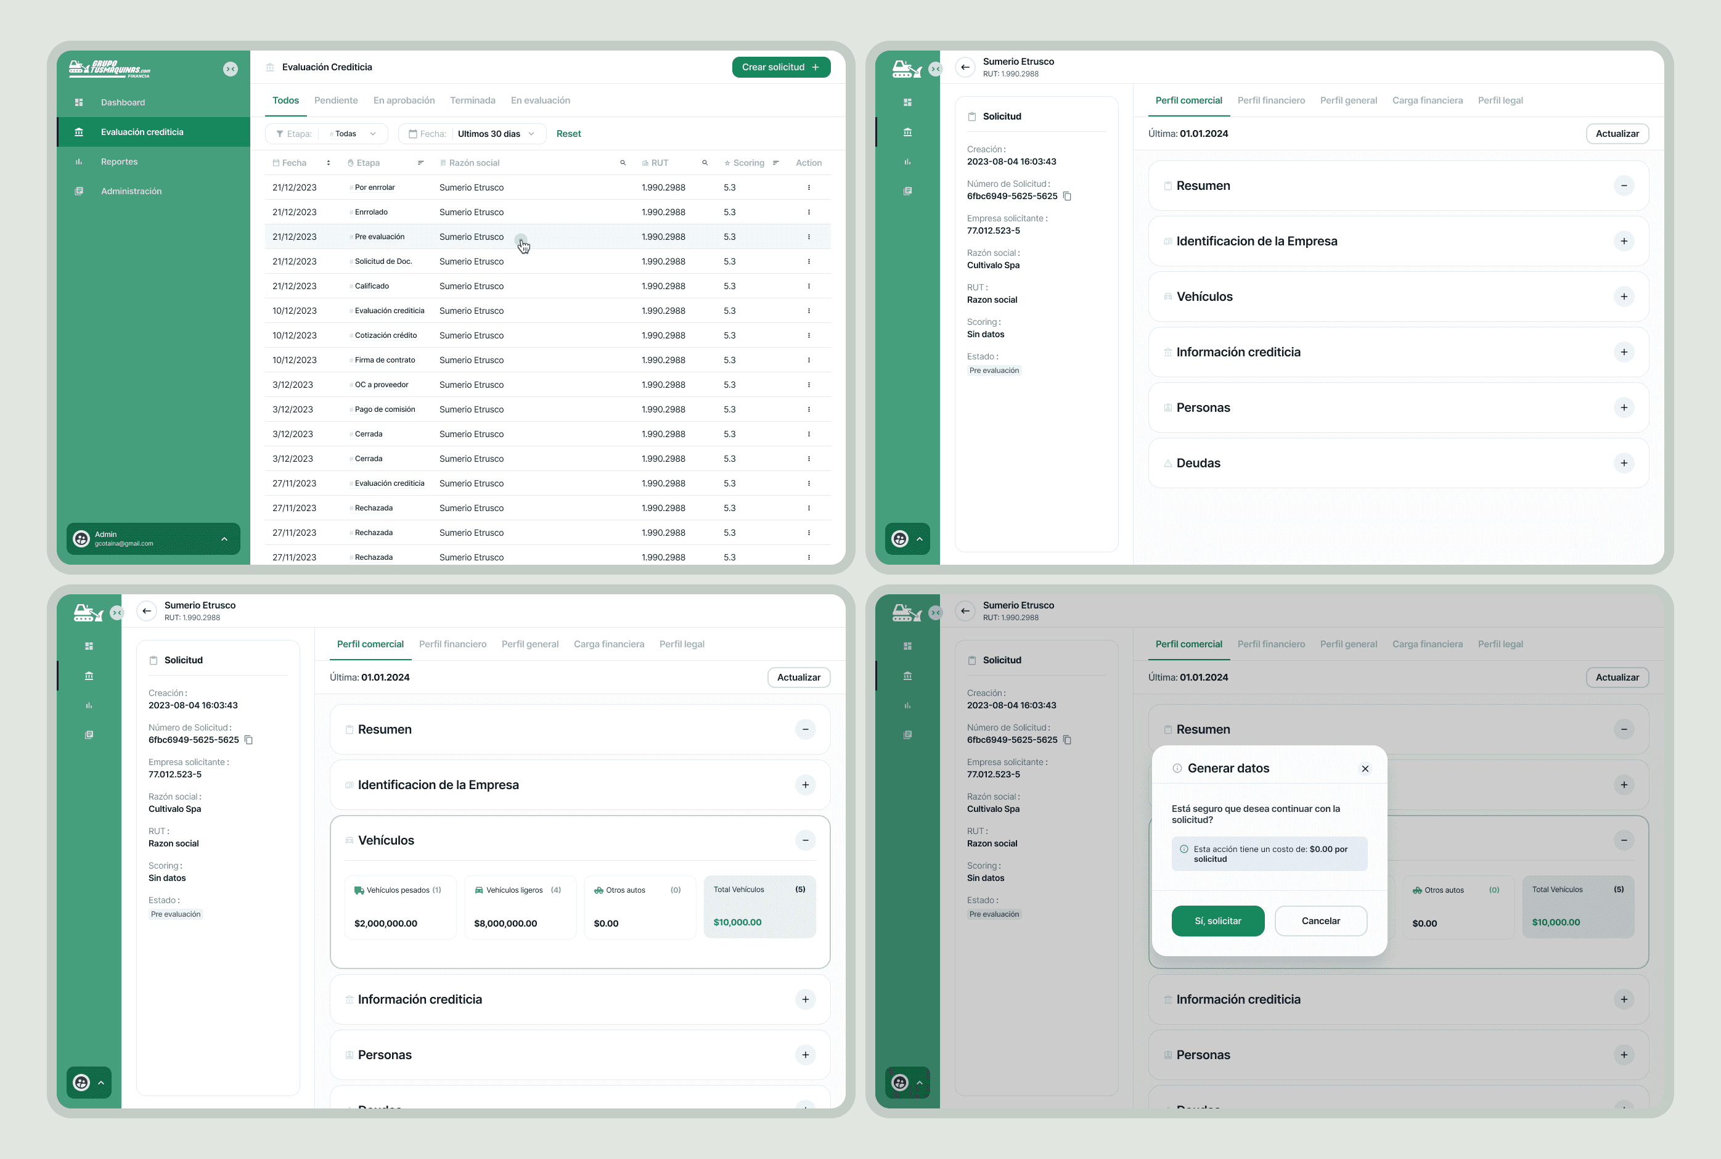Click the Crear solicitud button
1721x1159 pixels.
click(780, 67)
